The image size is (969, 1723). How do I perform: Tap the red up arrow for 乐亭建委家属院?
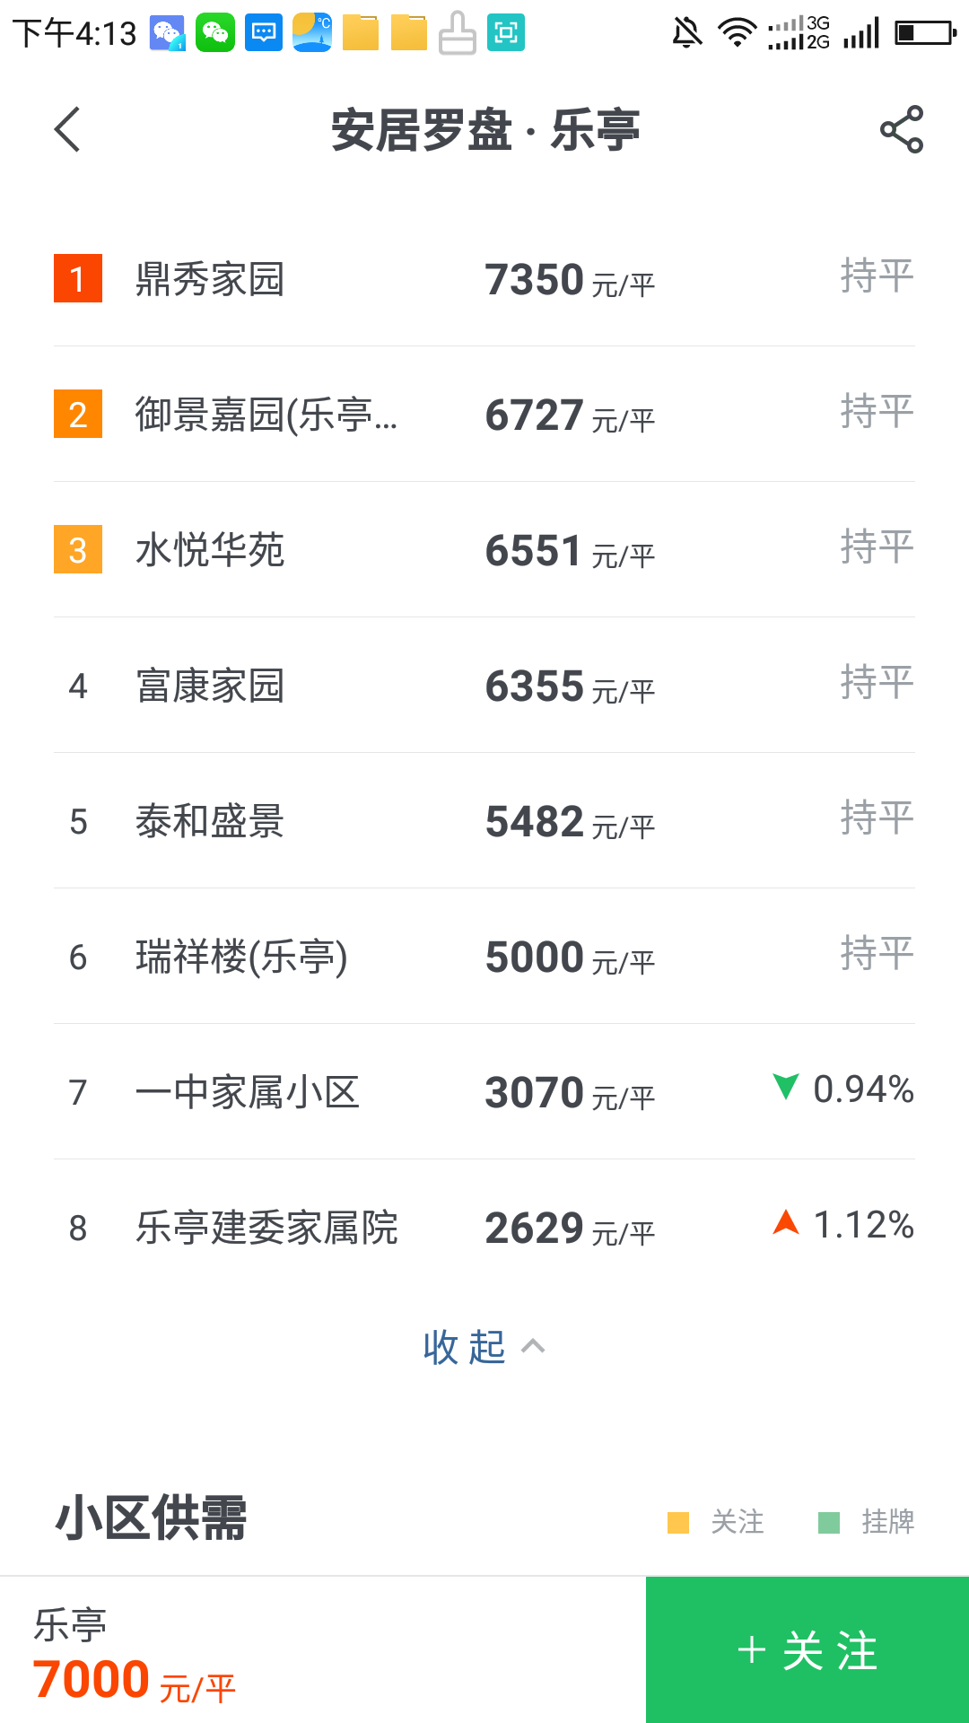tap(785, 1222)
